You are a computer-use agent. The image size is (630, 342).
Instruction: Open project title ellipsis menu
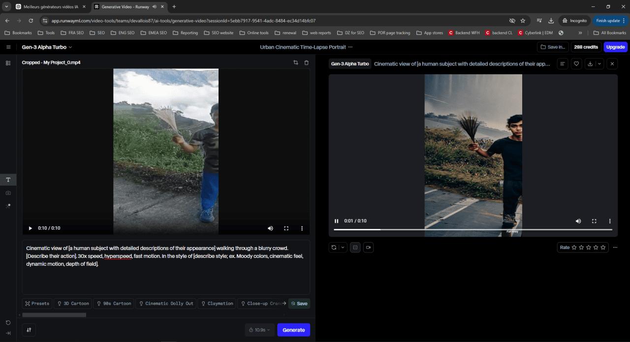coord(350,47)
